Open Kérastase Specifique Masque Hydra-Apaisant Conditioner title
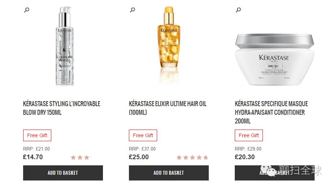The height and width of the screenshot is (187, 333). [x=271, y=112]
